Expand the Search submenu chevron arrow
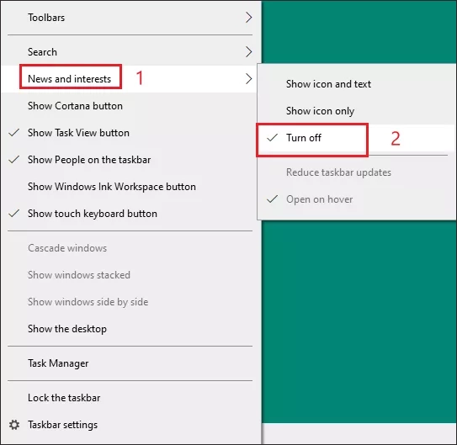The width and height of the screenshot is (457, 445). 248,52
